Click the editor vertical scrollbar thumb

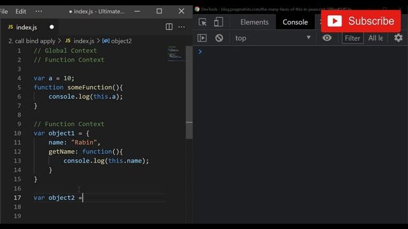point(189,92)
